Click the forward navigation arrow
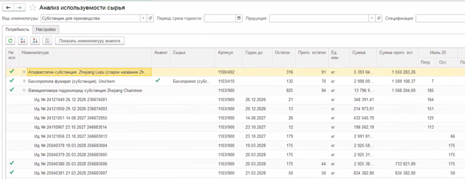This screenshot has height=179, width=465. click(20, 8)
